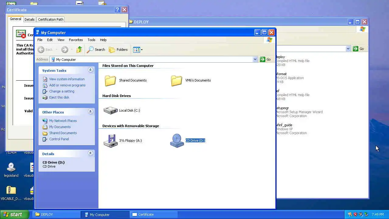This screenshot has height=219, width=389.
Task: Click View system information link
Action: 67,79
